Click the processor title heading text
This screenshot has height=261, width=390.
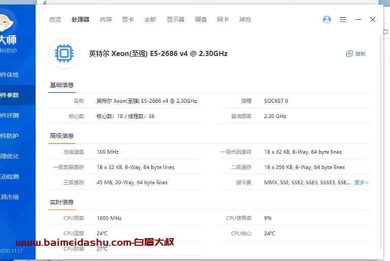[x=158, y=53]
